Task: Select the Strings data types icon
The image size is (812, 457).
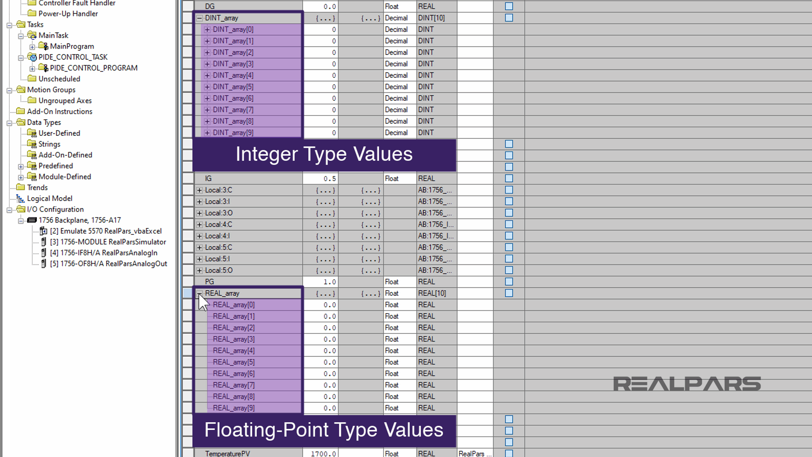Action: pos(32,144)
